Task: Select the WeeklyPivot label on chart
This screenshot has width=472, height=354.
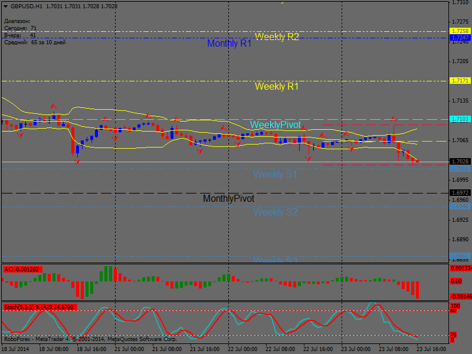Action: 275,125
